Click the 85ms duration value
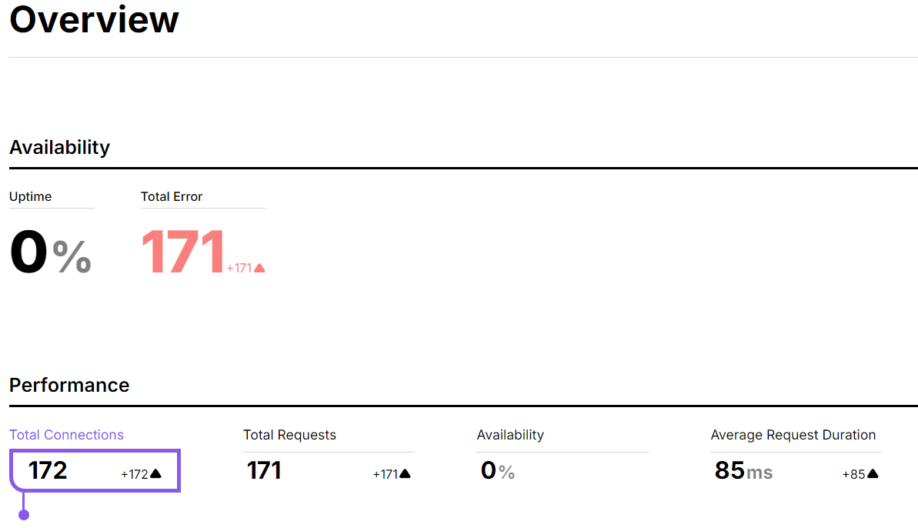This screenshot has width=918, height=528. click(x=743, y=470)
